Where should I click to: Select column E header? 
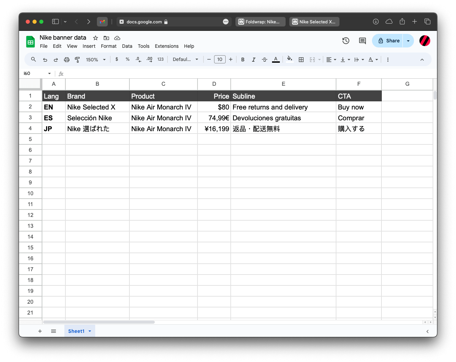283,84
